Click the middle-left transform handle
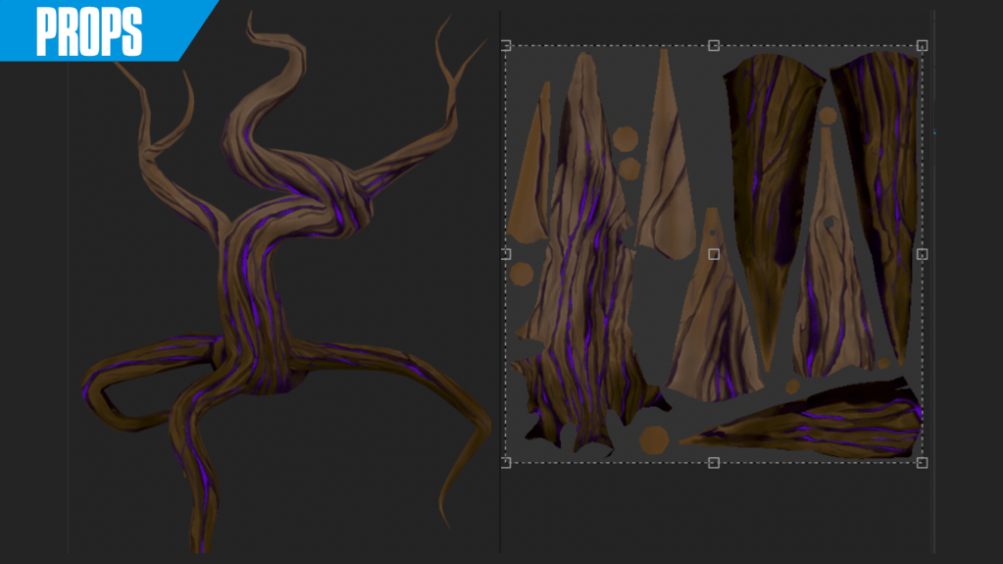 507,254
